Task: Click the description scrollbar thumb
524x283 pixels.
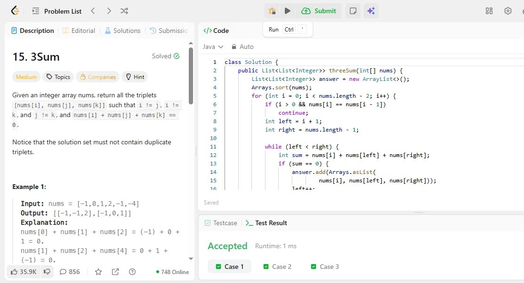Action: (x=191, y=76)
